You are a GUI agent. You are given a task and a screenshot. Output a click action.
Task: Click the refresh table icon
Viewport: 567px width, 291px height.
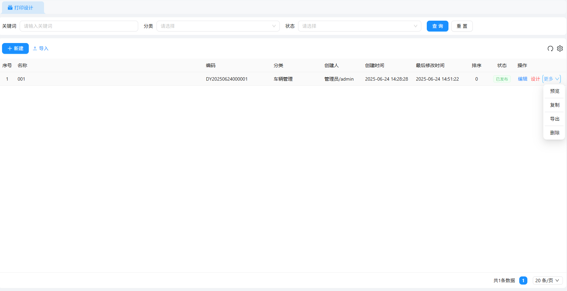click(550, 48)
